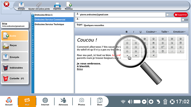Open the Couleur text color dropdown

[x=151, y=32]
